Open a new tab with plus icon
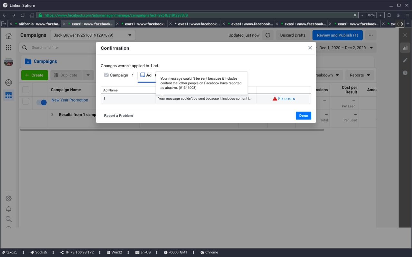 (408, 24)
